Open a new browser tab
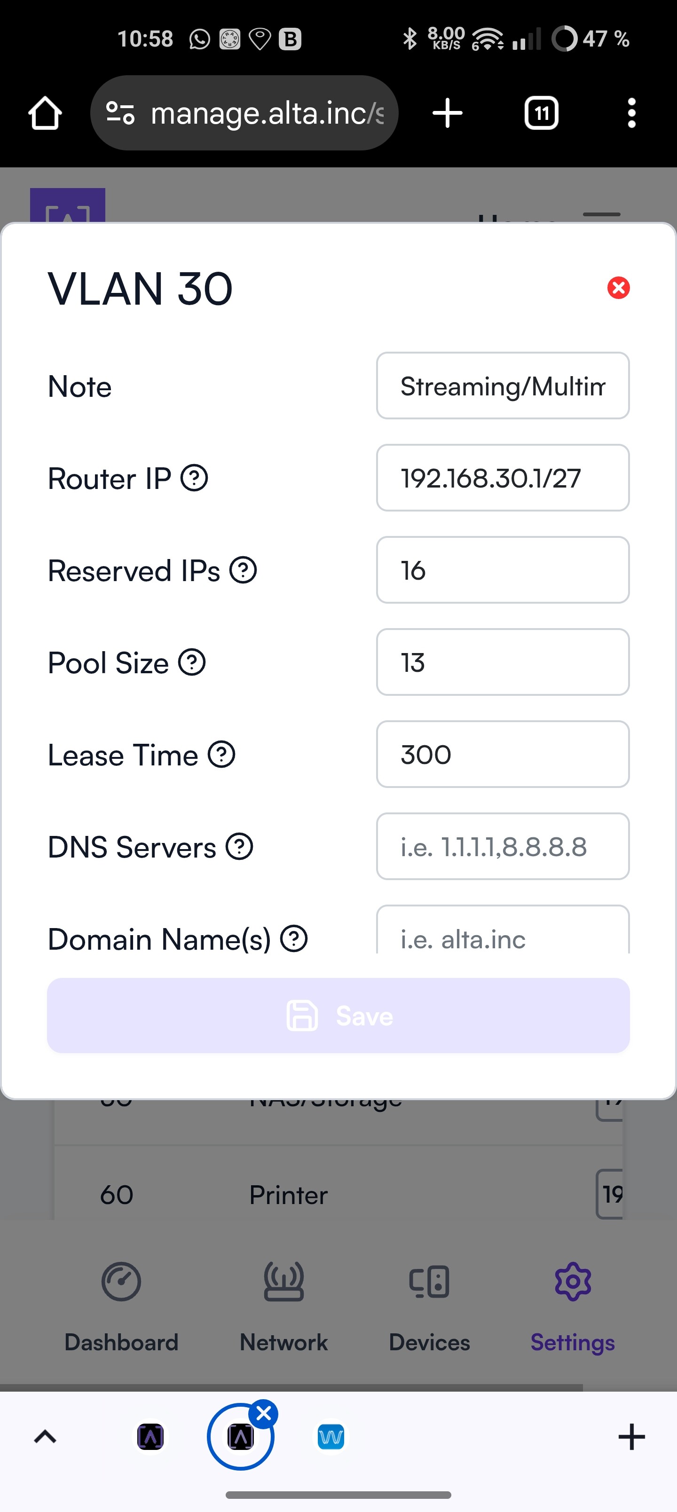Image resolution: width=677 pixels, height=1512 pixels. click(x=448, y=113)
